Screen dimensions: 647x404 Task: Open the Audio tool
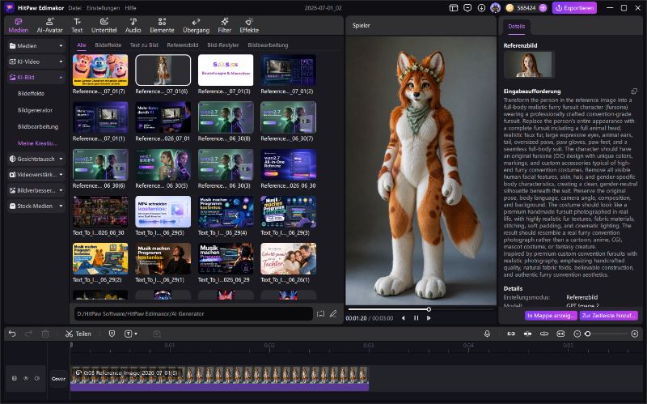tap(133, 25)
